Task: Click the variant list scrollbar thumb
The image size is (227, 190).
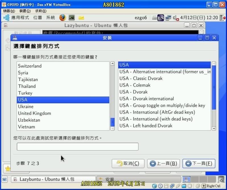Action: (x=214, y=87)
